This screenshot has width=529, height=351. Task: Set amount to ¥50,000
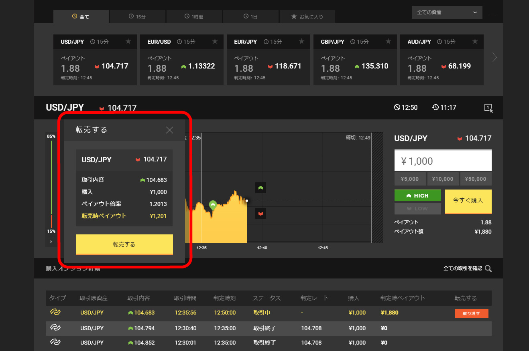(x=476, y=179)
